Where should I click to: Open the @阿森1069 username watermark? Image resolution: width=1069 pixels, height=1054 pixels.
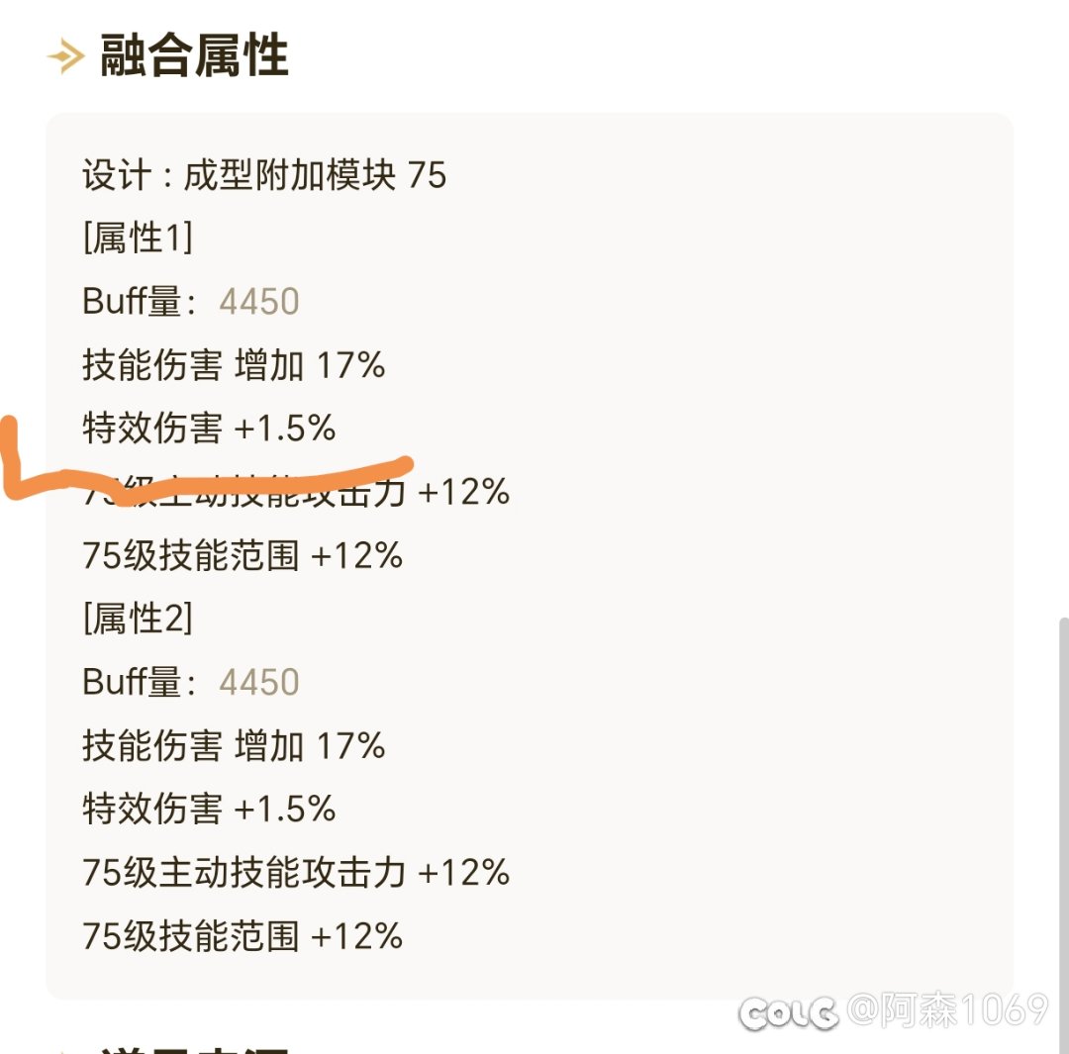tap(946, 1010)
